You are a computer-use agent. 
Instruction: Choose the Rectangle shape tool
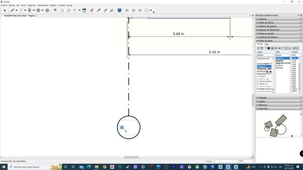[29, 10]
